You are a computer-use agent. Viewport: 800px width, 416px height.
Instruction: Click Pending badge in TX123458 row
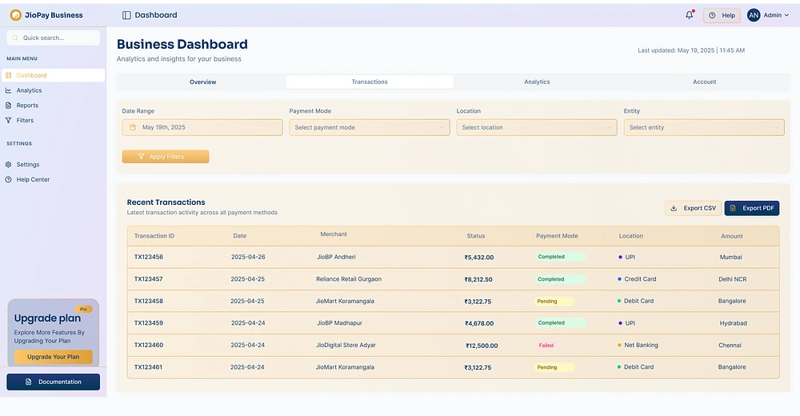pyautogui.click(x=554, y=302)
